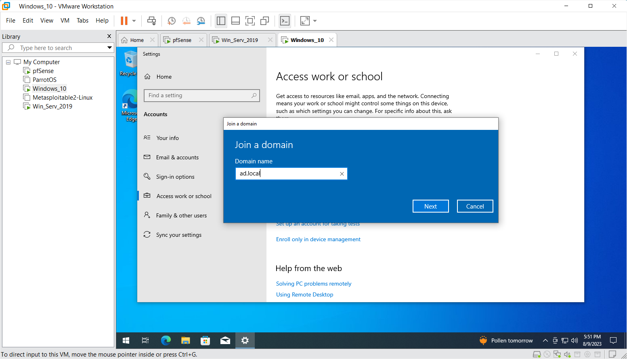The height and width of the screenshot is (359, 627).
Task: Open the Tabs menu
Action: (x=82, y=21)
